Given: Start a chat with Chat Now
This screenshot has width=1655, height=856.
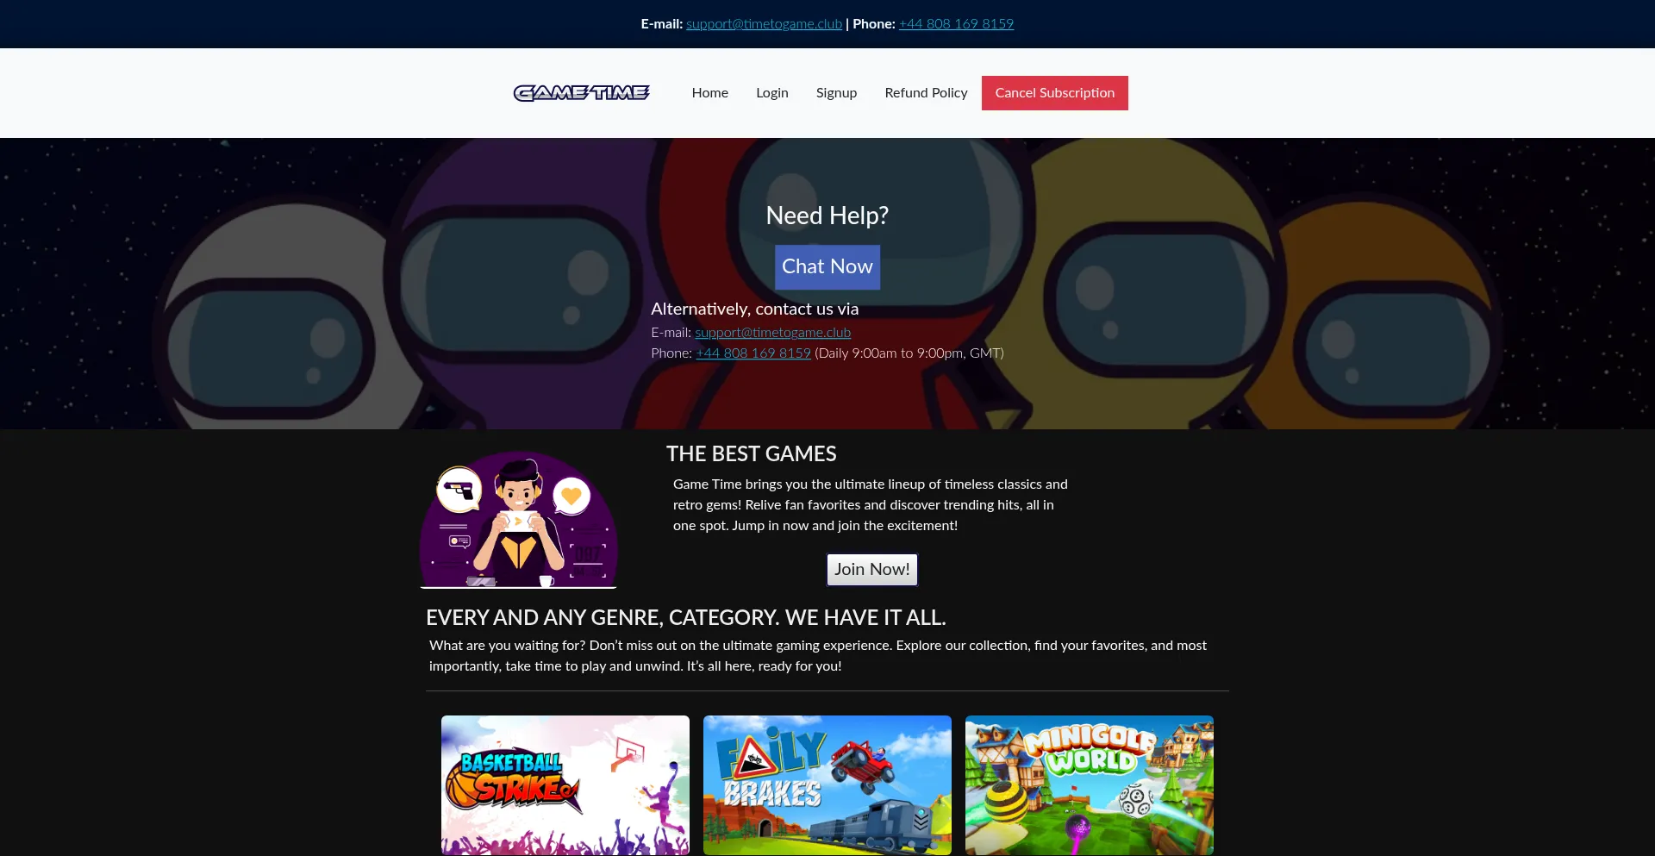Looking at the screenshot, I should (x=827, y=266).
